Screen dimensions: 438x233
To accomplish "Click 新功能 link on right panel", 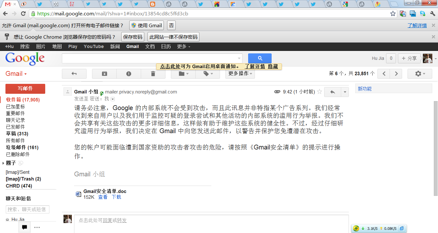I will click(x=365, y=89).
